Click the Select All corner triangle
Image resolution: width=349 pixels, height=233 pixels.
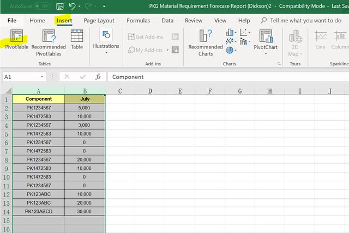pos(8,90)
